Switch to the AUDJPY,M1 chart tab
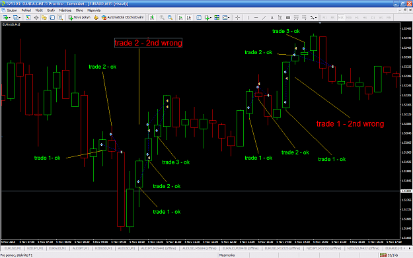This screenshot has height=258, width=413. (81, 248)
